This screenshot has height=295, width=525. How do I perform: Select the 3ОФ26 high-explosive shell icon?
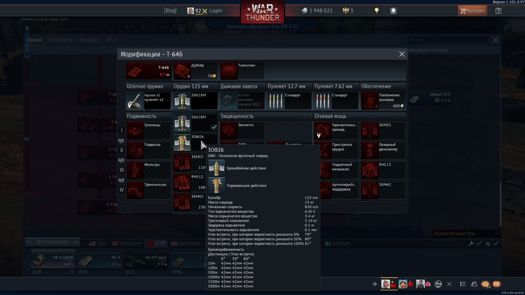(181, 142)
